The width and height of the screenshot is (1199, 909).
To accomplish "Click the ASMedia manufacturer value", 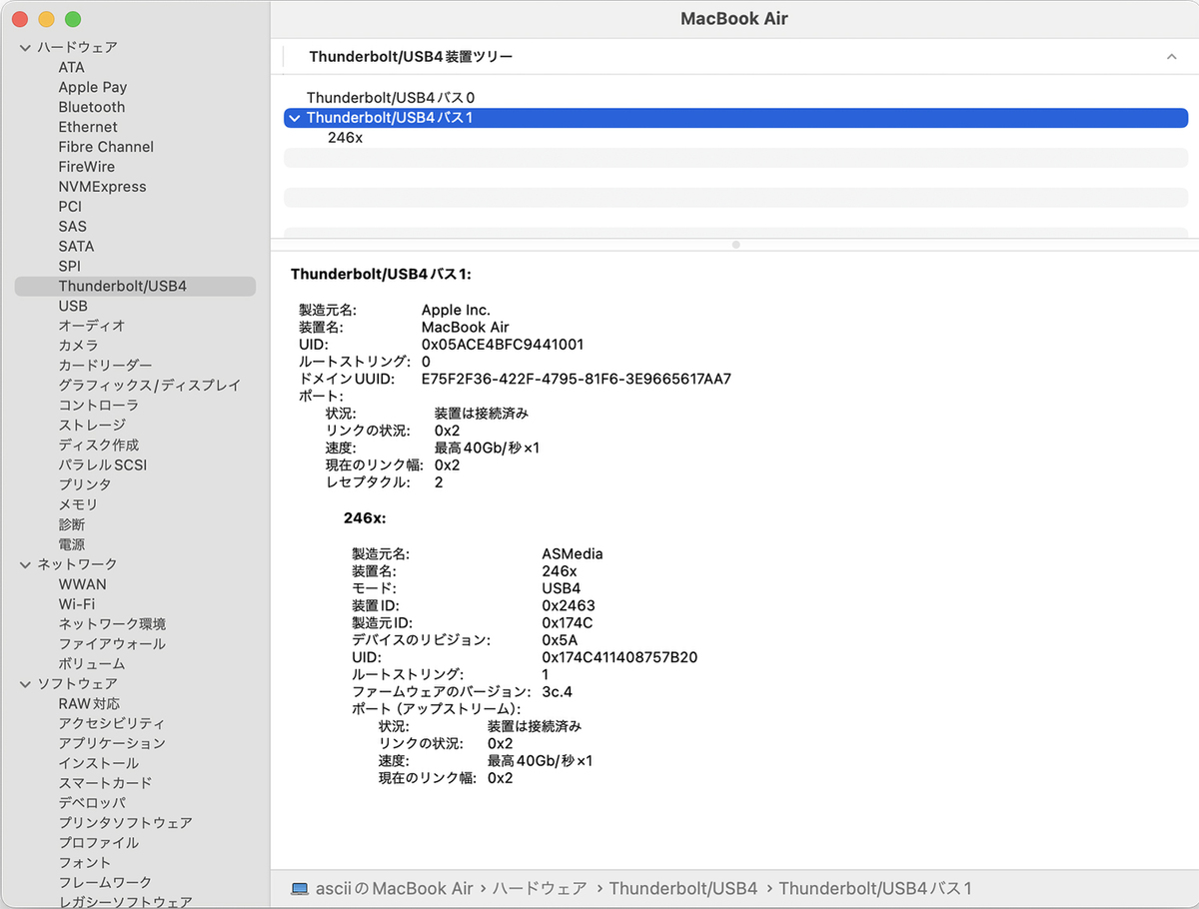I will click(573, 553).
